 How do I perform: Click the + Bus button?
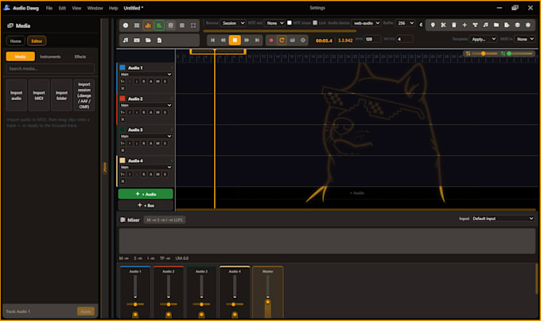(146, 205)
